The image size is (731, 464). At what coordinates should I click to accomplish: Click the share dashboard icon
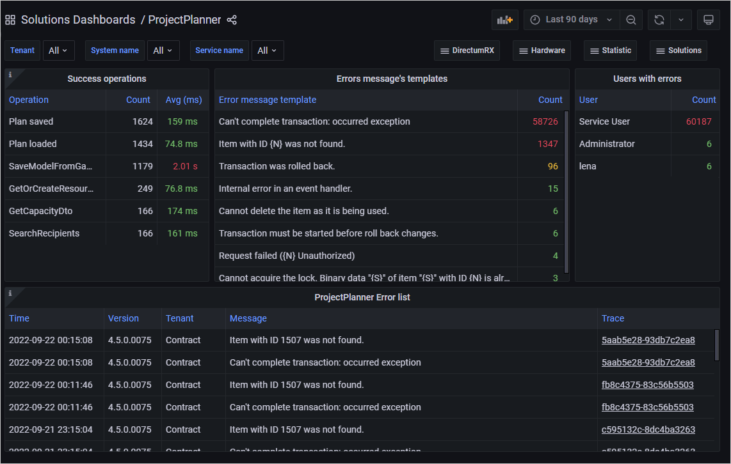(x=232, y=20)
